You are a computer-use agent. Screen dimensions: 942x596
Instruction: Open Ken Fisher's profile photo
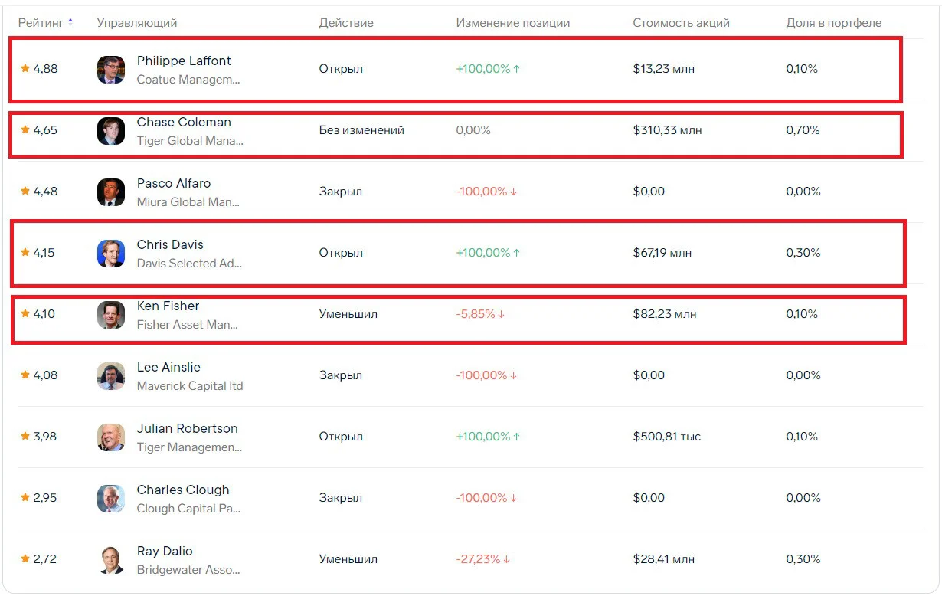click(111, 315)
